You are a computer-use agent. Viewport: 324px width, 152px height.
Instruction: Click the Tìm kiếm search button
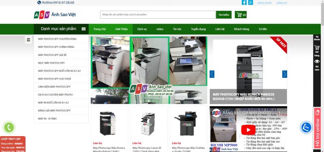tap(224, 15)
